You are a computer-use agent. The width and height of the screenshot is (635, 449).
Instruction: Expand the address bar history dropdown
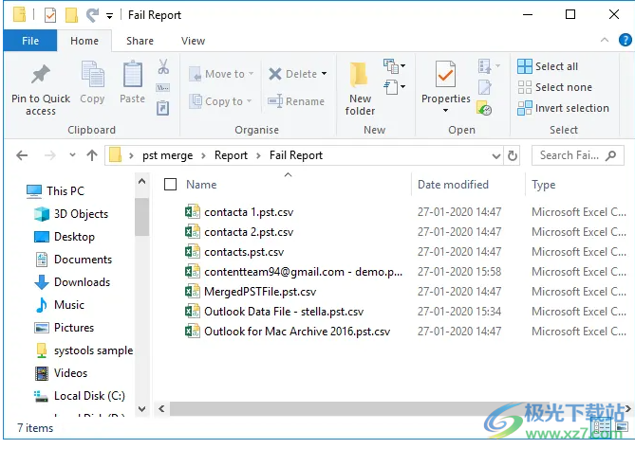495,155
